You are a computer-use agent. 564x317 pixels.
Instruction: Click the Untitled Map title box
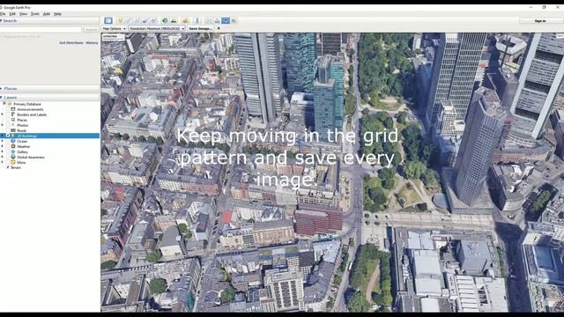tap(113, 37)
